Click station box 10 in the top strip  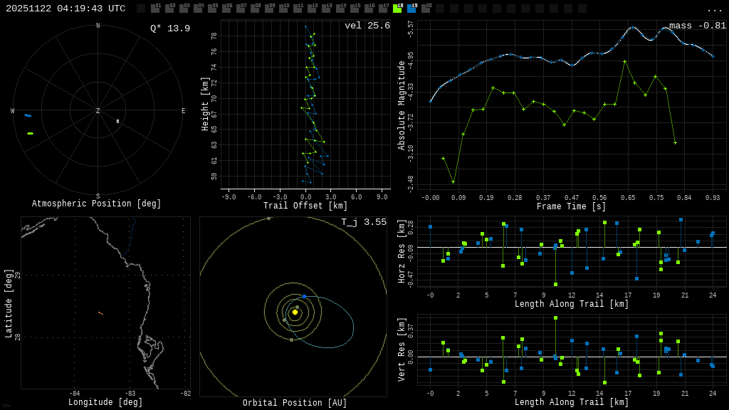tap(283, 9)
